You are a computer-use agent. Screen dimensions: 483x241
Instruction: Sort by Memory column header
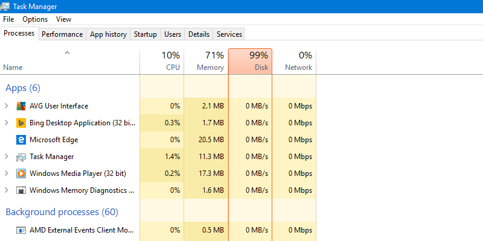coord(206,61)
